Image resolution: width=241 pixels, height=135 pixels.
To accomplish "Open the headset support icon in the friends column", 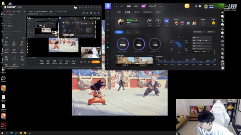I will 223,64.
